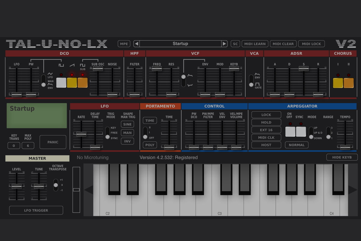This screenshot has width=361, height=241.
Task: Click the No Microtuning label
Action: coord(93,158)
